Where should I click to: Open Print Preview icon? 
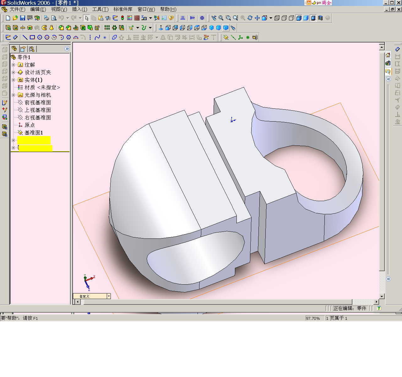(54, 18)
